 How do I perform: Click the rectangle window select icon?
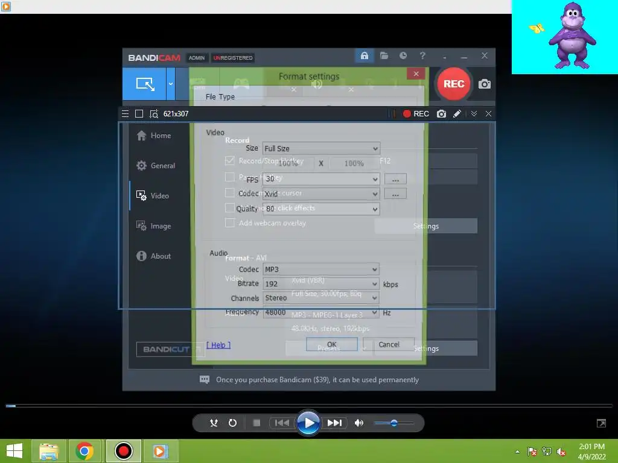[139, 114]
